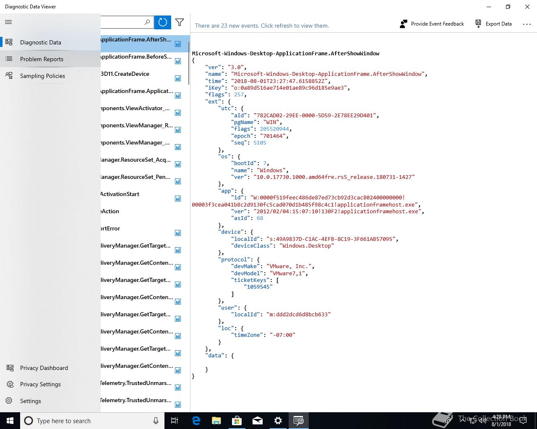Open Privacy Settings in sidebar

pos(50,384)
